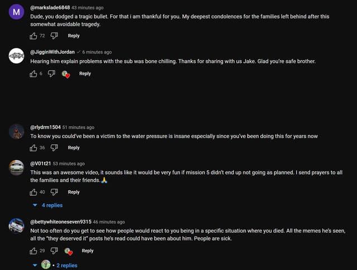Like the comment by @markslade6848

click(33, 36)
